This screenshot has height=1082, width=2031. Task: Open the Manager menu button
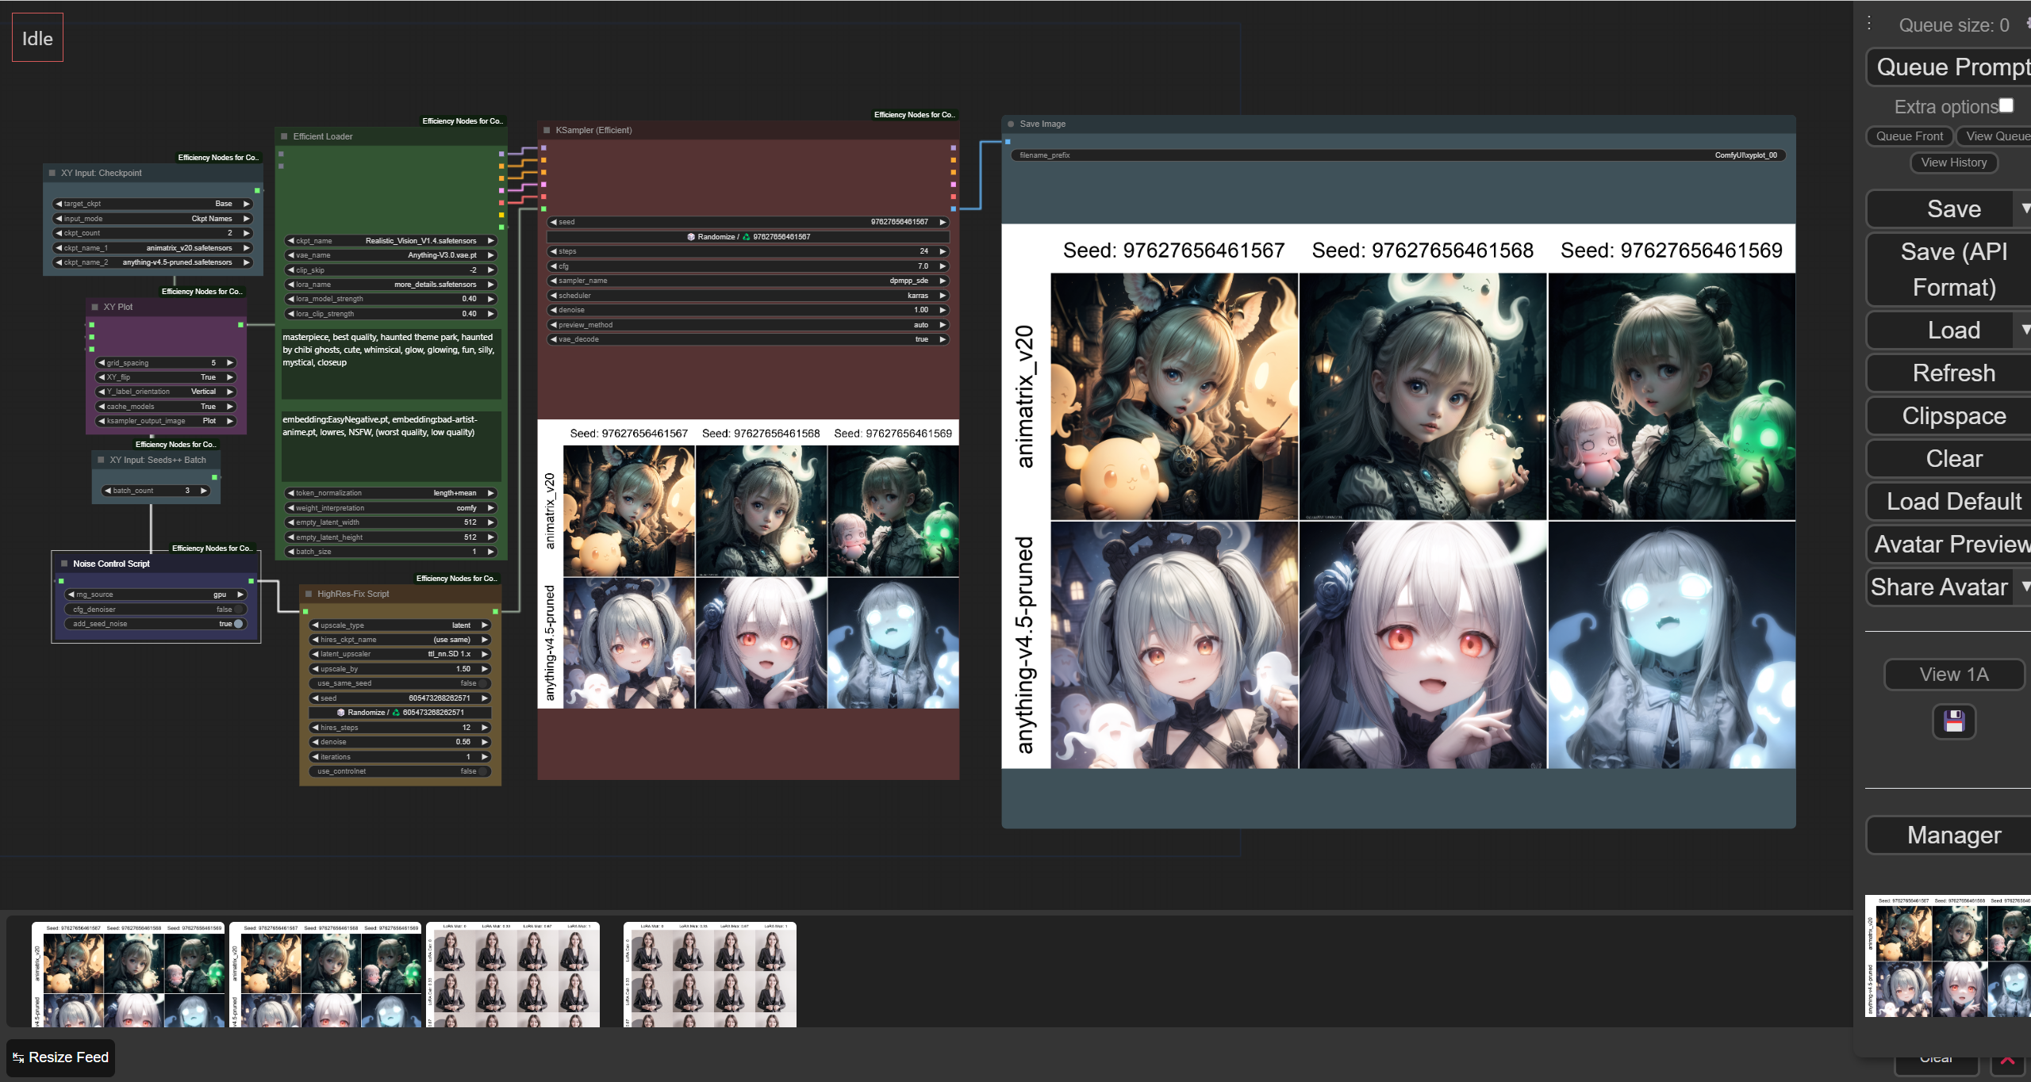pyautogui.click(x=1953, y=835)
